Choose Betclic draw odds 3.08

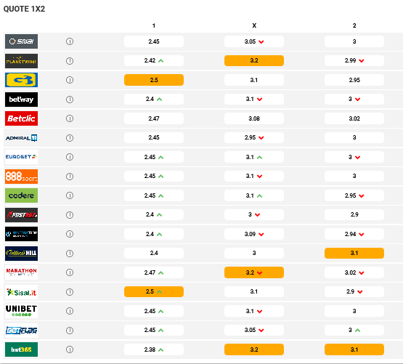pos(254,118)
